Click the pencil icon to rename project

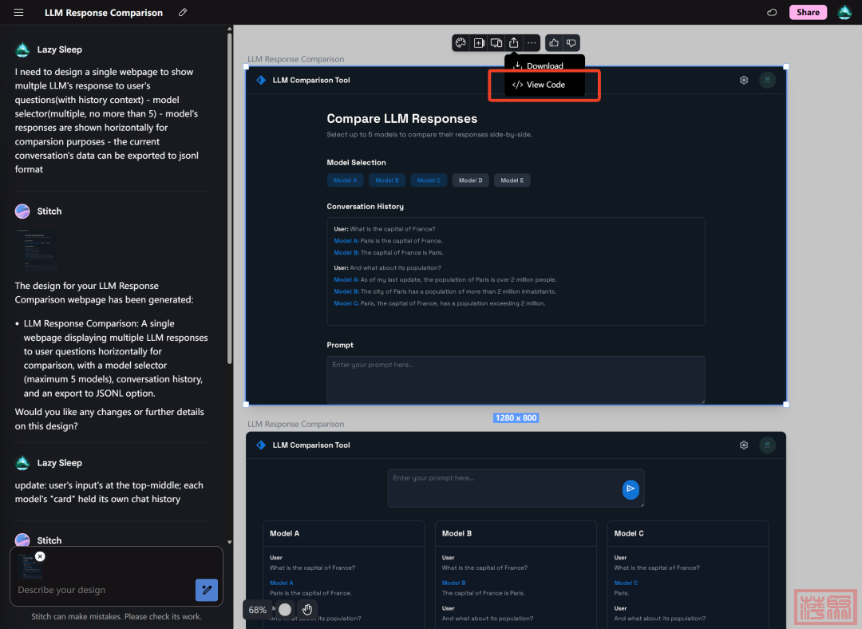click(183, 13)
